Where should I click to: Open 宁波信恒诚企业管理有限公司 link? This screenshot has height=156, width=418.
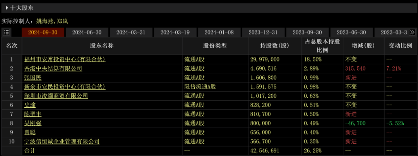(x=62, y=141)
